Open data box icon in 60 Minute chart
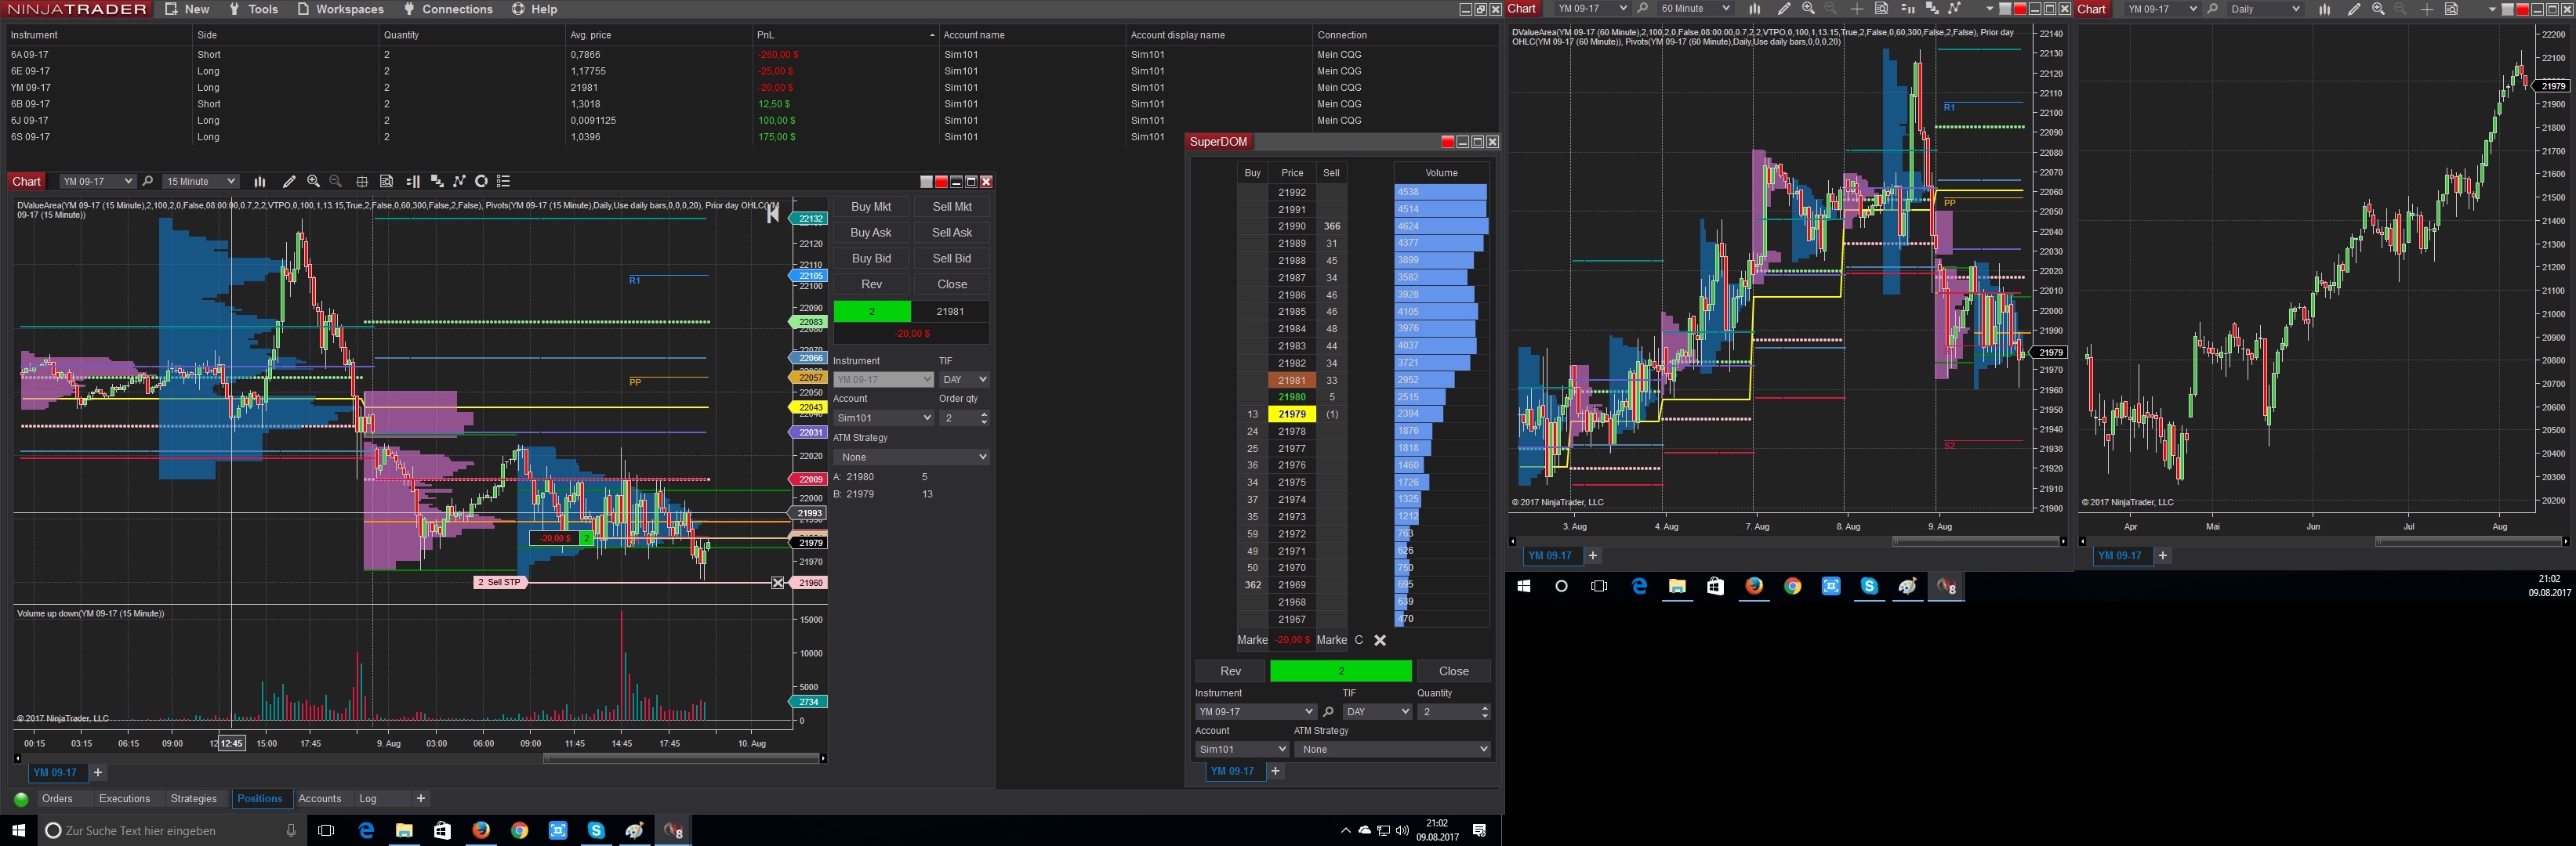The height and width of the screenshot is (846, 2576). click(x=1881, y=9)
